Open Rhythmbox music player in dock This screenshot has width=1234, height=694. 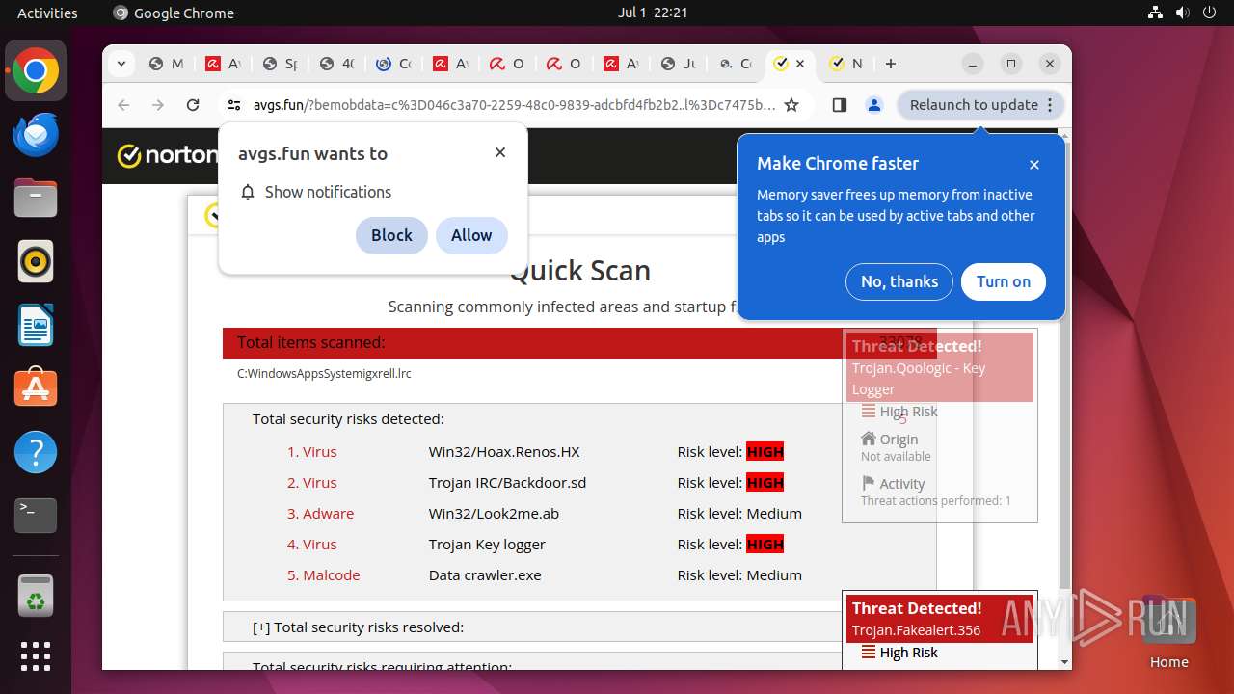pos(36,261)
